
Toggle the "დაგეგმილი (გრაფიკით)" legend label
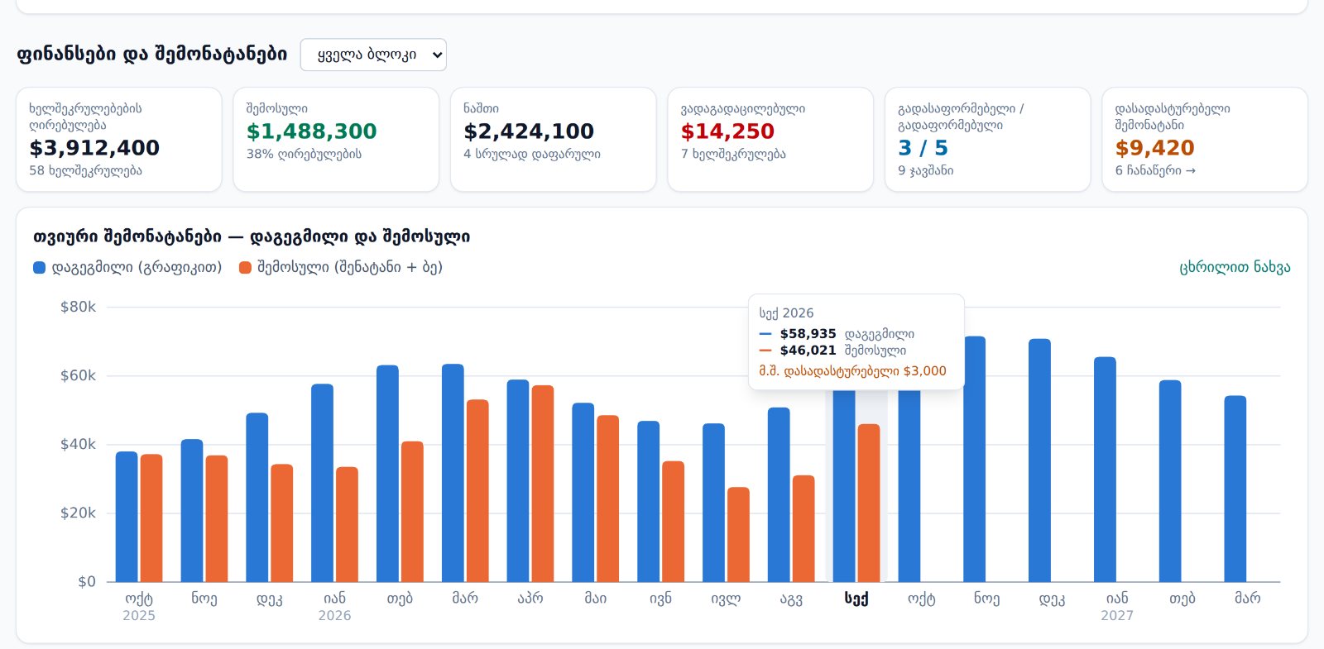click(x=137, y=267)
